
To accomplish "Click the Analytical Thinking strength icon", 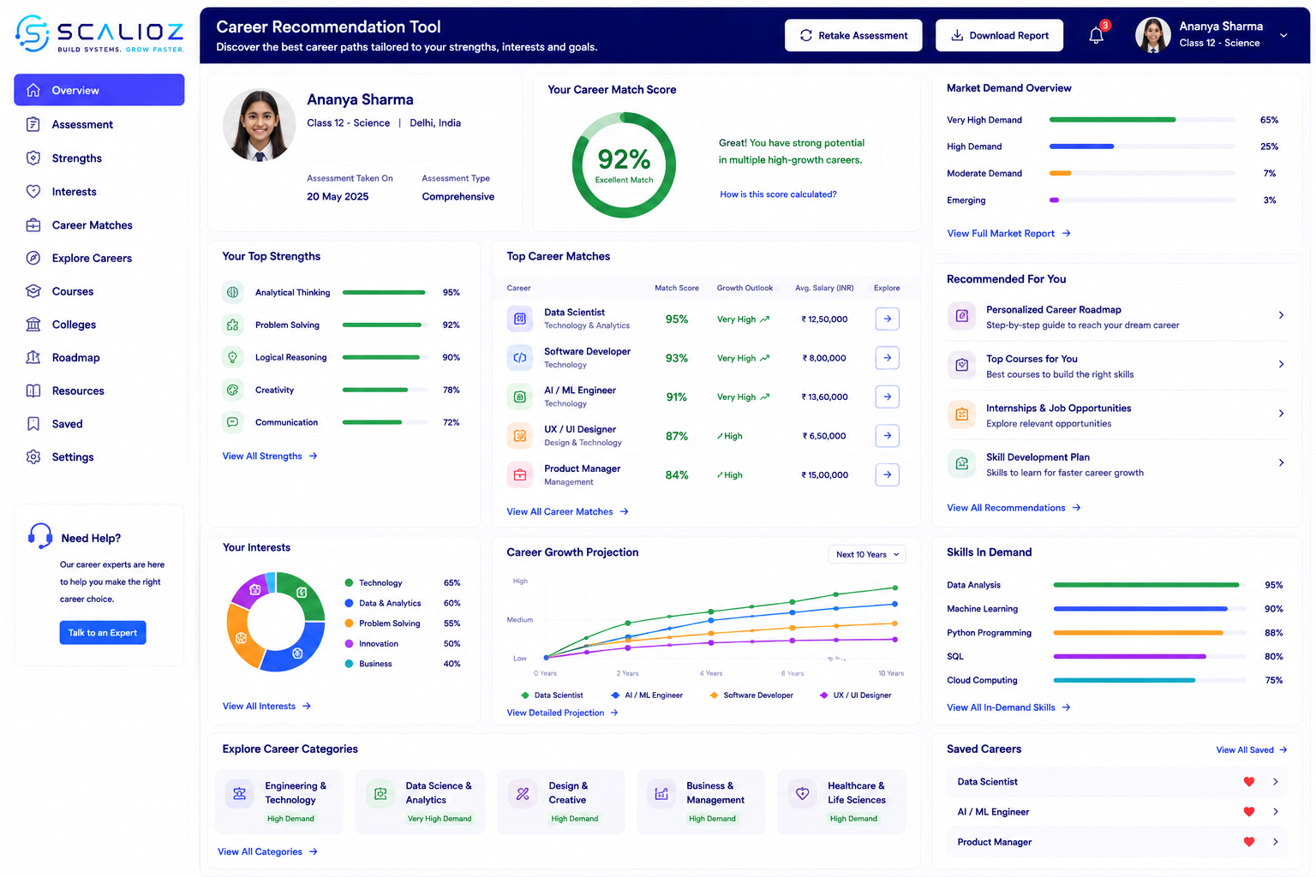I will (x=232, y=292).
